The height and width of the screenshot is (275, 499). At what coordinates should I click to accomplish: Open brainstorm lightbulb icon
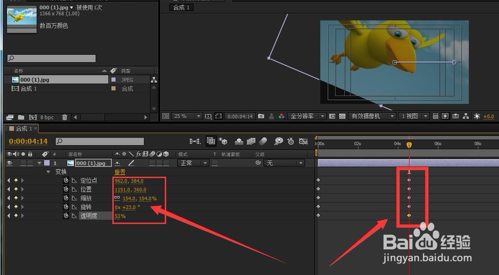click(279, 141)
